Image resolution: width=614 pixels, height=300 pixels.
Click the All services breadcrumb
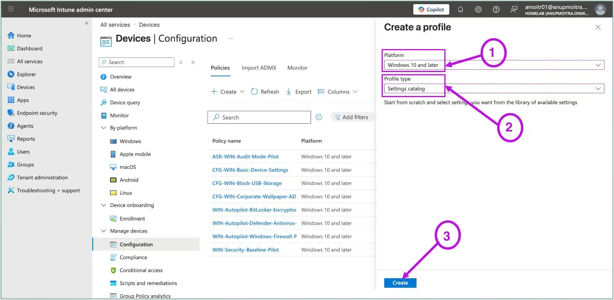[x=115, y=25]
